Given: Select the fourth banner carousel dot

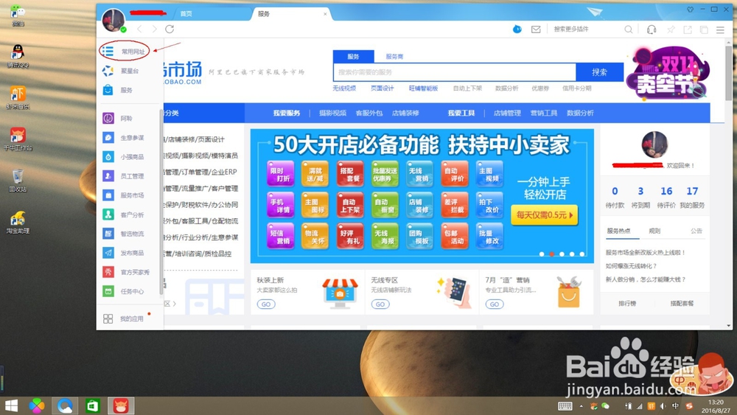Looking at the screenshot, I should pos(572,254).
